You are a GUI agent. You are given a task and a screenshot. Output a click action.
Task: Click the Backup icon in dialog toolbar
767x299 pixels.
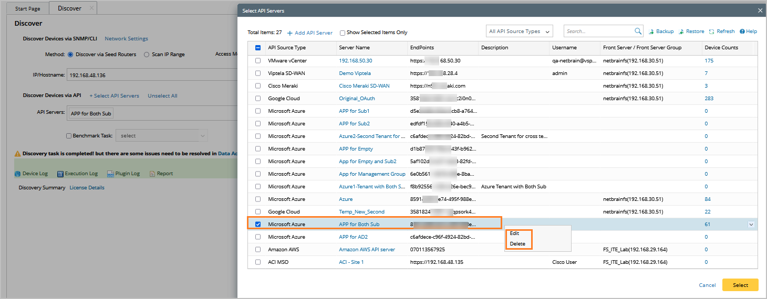pos(652,31)
